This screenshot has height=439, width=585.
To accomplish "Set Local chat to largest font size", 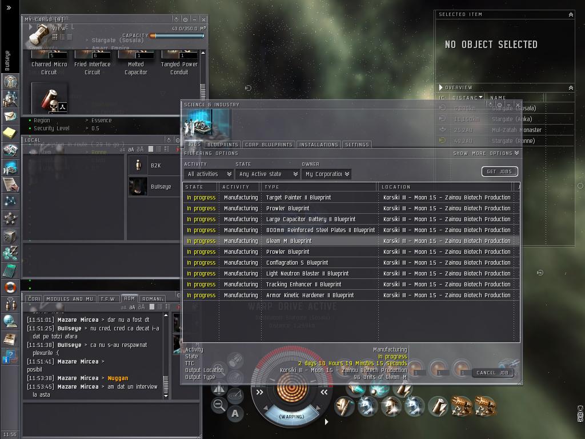I will (x=140, y=149).
